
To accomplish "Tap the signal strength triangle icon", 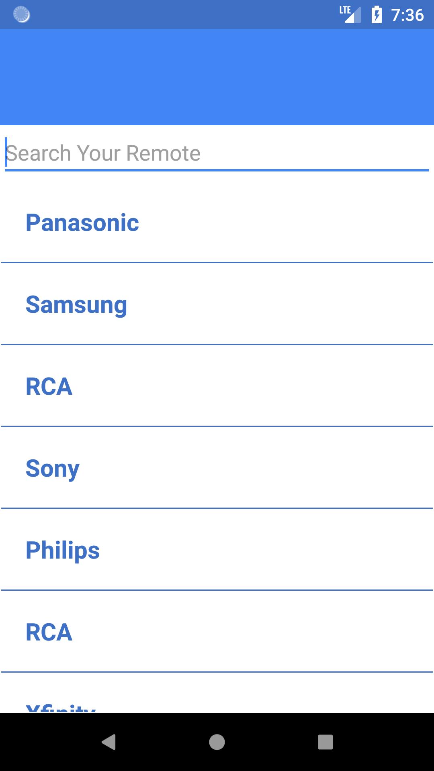I will [354, 16].
